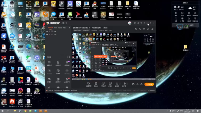Toggle the lock on the 文本 1 source
This screenshot has height=113, width=201.
49,34
